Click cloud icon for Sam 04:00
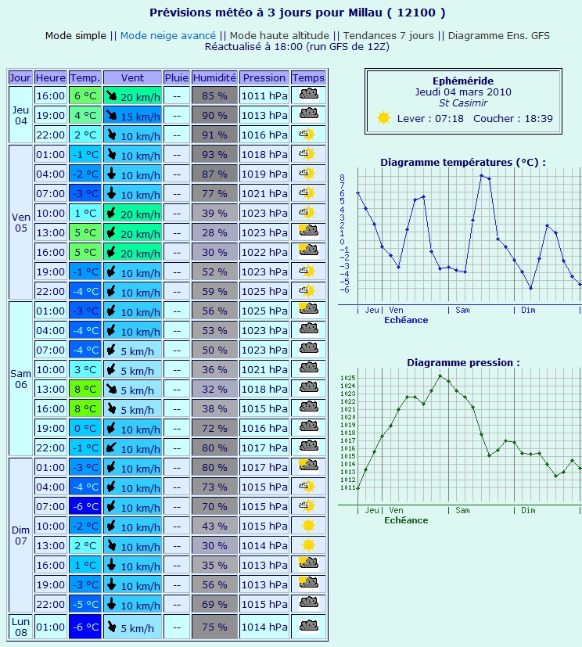This screenshot has width=582, height=647. click(x=308, y=329)
